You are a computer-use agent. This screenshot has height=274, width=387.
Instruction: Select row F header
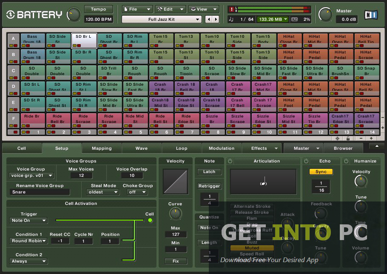pyautogui.click(x=13, y=118)
